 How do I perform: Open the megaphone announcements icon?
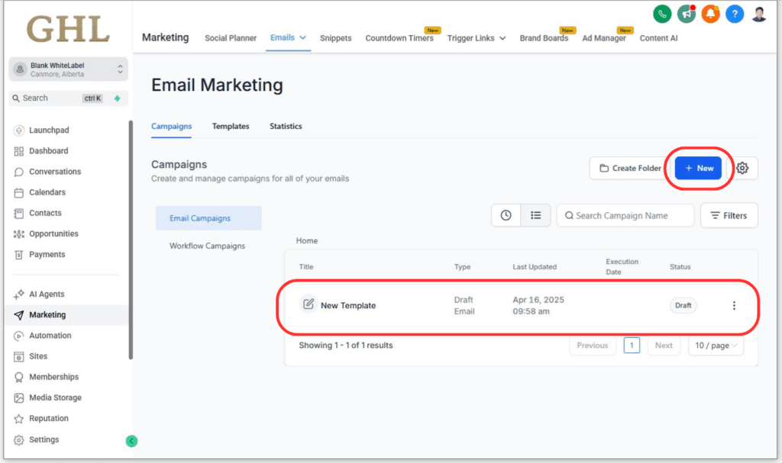point(687,14)
